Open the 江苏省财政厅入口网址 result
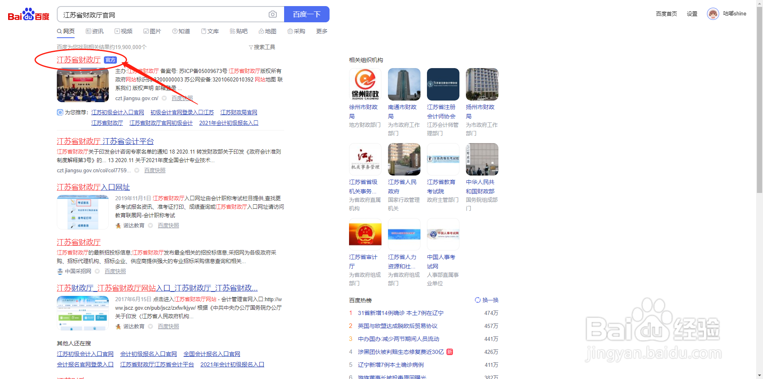Image resolution: width=763 pixels, height=379 pixels. [93, 187]
